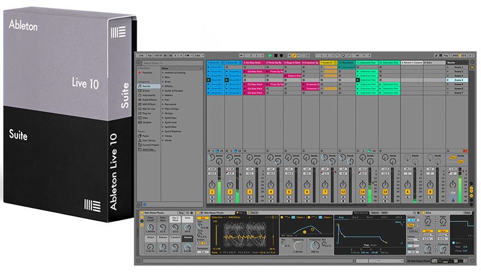Switch to the Env 2 tab

pyautogui.click(x=355, y=218)
